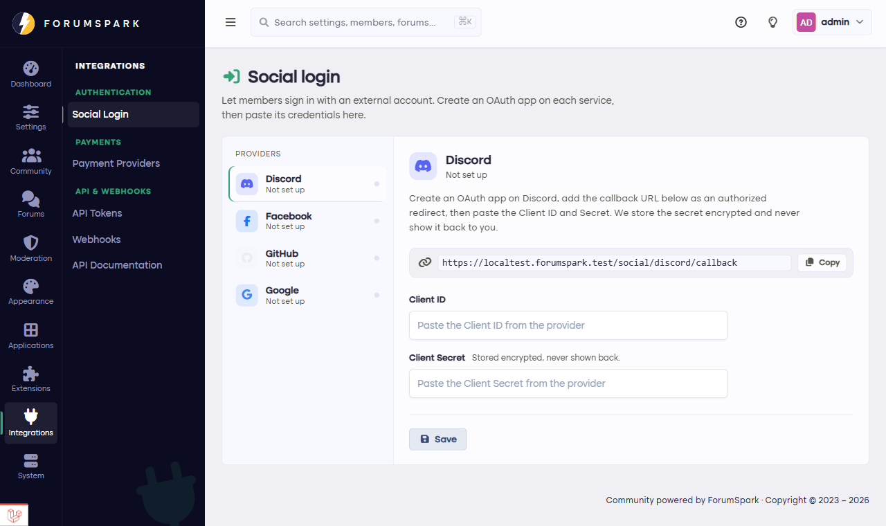
Task: Click the search settings box
Action: pyautogui.click(x=365, y=22)
